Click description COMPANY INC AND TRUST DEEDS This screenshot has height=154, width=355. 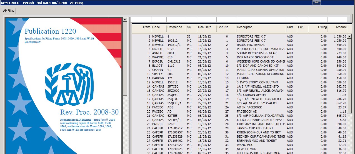pyautogui.click(x=261, y=124)
